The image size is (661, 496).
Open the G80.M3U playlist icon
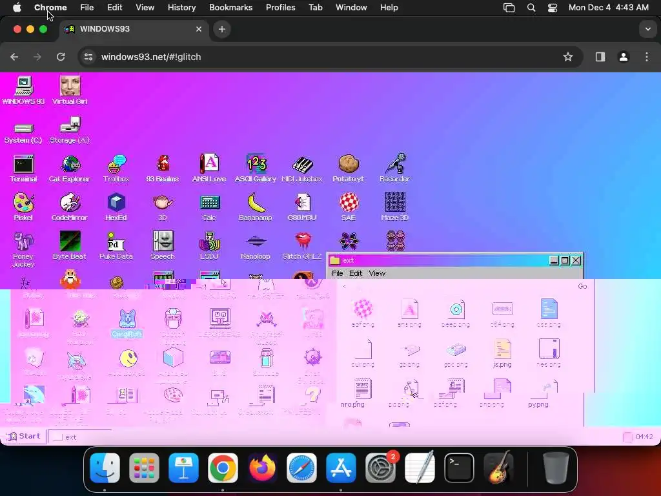coord(302,207)
